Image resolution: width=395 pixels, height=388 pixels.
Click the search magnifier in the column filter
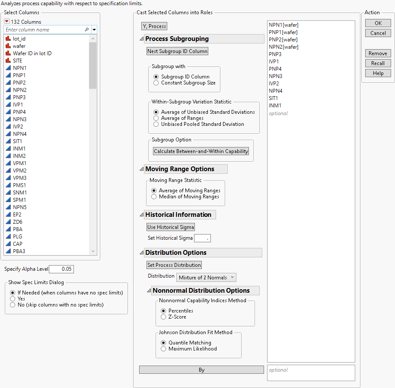86,30
